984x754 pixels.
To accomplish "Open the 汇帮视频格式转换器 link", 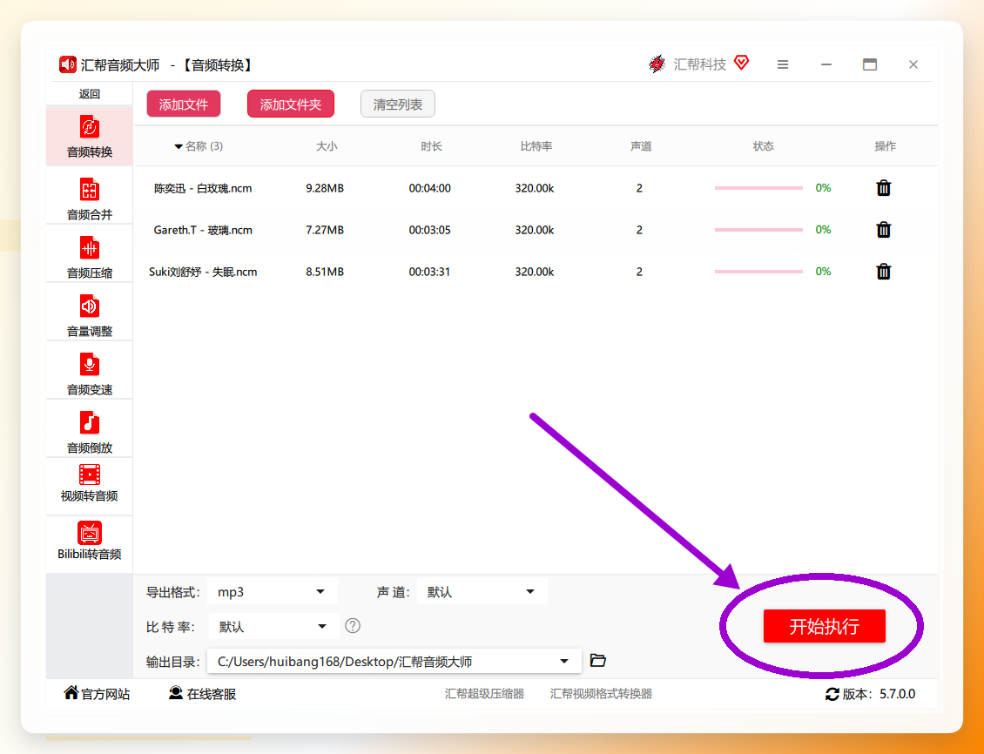I will coord(601,694).
